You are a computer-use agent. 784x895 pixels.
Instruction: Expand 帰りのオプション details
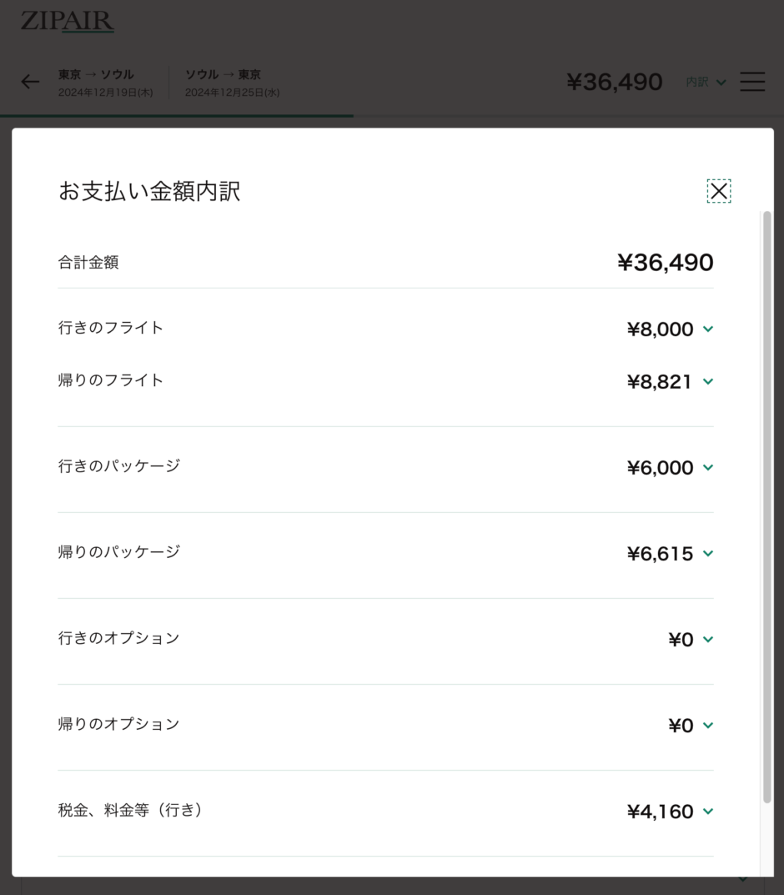(708, 726)
